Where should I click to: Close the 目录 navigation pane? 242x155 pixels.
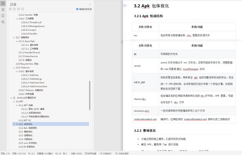coord(90,4)
